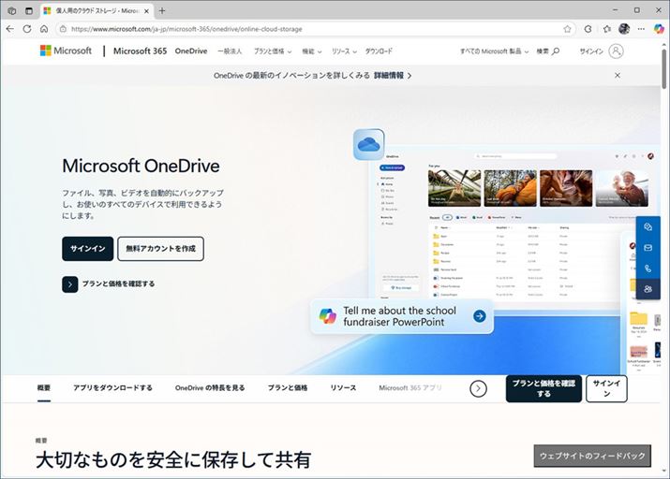Open the OneDrive header link
The width and height of the screenshot is (670, 479).
pyautogui.click(x=191, y=51)
